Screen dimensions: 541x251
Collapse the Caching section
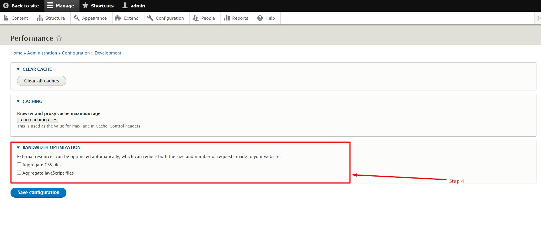coord(29,101)
